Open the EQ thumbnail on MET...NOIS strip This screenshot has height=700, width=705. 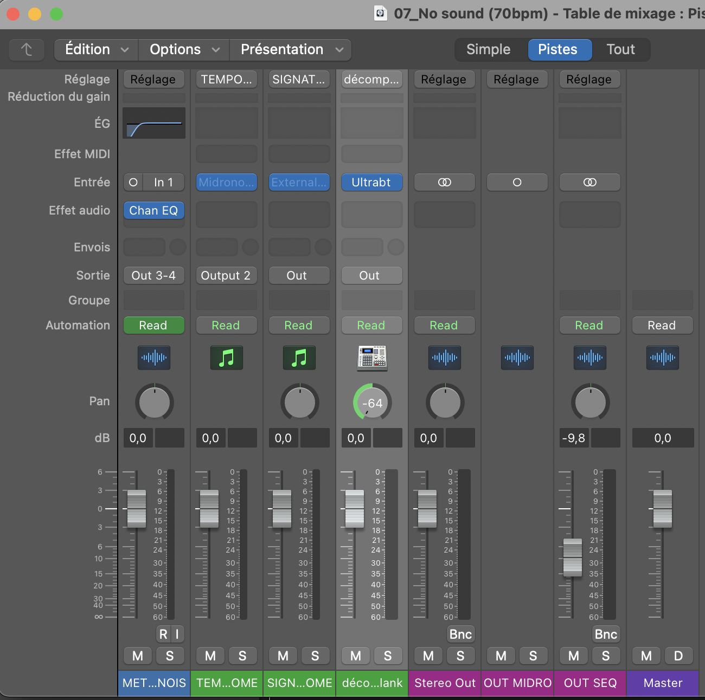pos(154,123)
